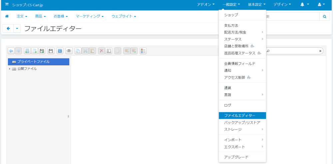The width and height of the screenshot is (333, 164).
Task: Open the マーケティング dropdown menu
Action: pos(90,16)
